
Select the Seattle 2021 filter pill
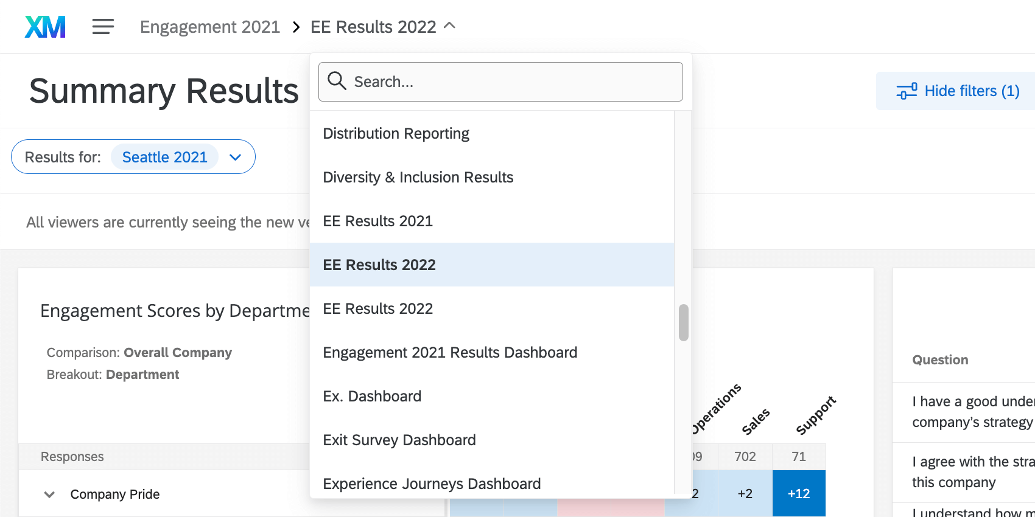(x=164, y=157)
